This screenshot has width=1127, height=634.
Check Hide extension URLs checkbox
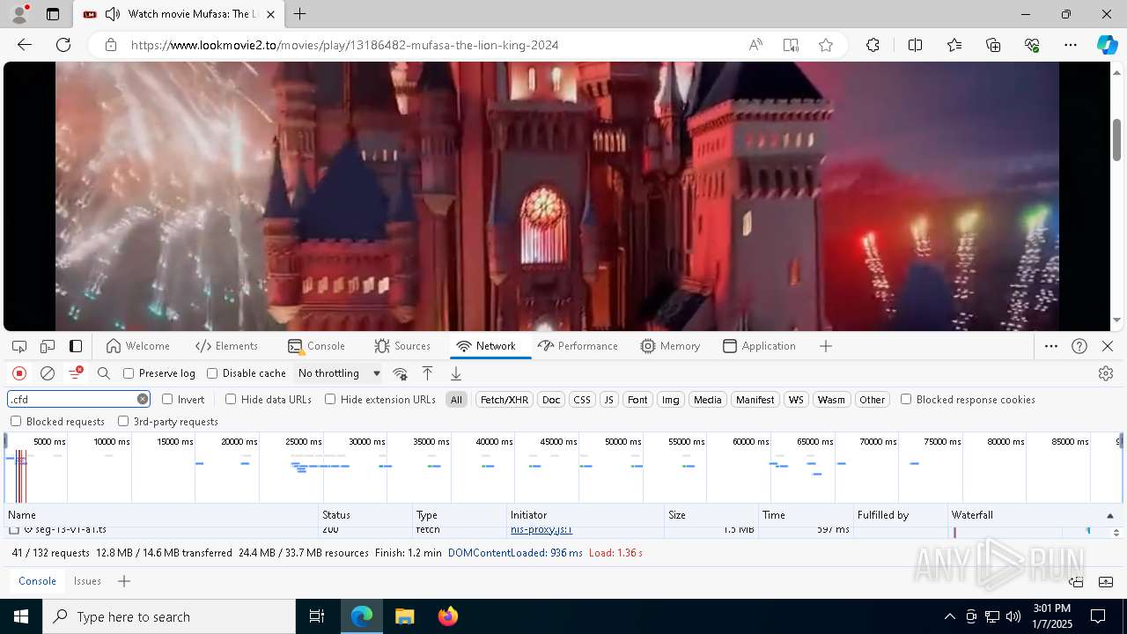click(330, 399)
